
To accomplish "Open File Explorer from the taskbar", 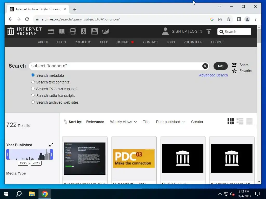I will click(x=32, y=194).
